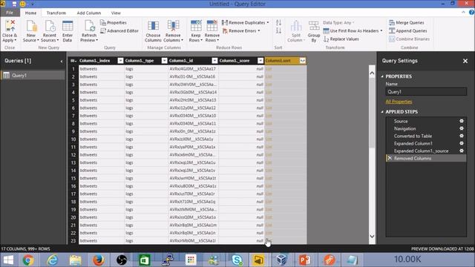This screenshot has width=475, height=267.
Task: Select Query1 in Queries pane
Action: pyautogui.click(x=33, y=76)
